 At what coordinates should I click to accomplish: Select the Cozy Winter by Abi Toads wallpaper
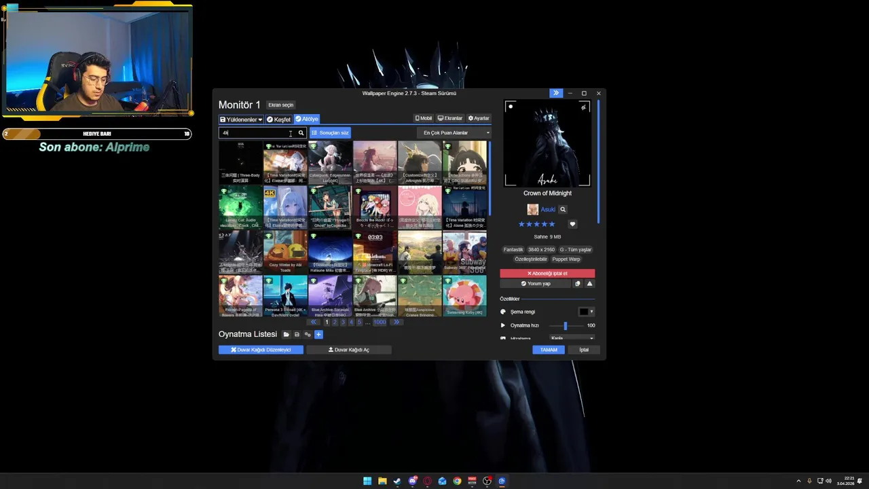coord(285,253)
